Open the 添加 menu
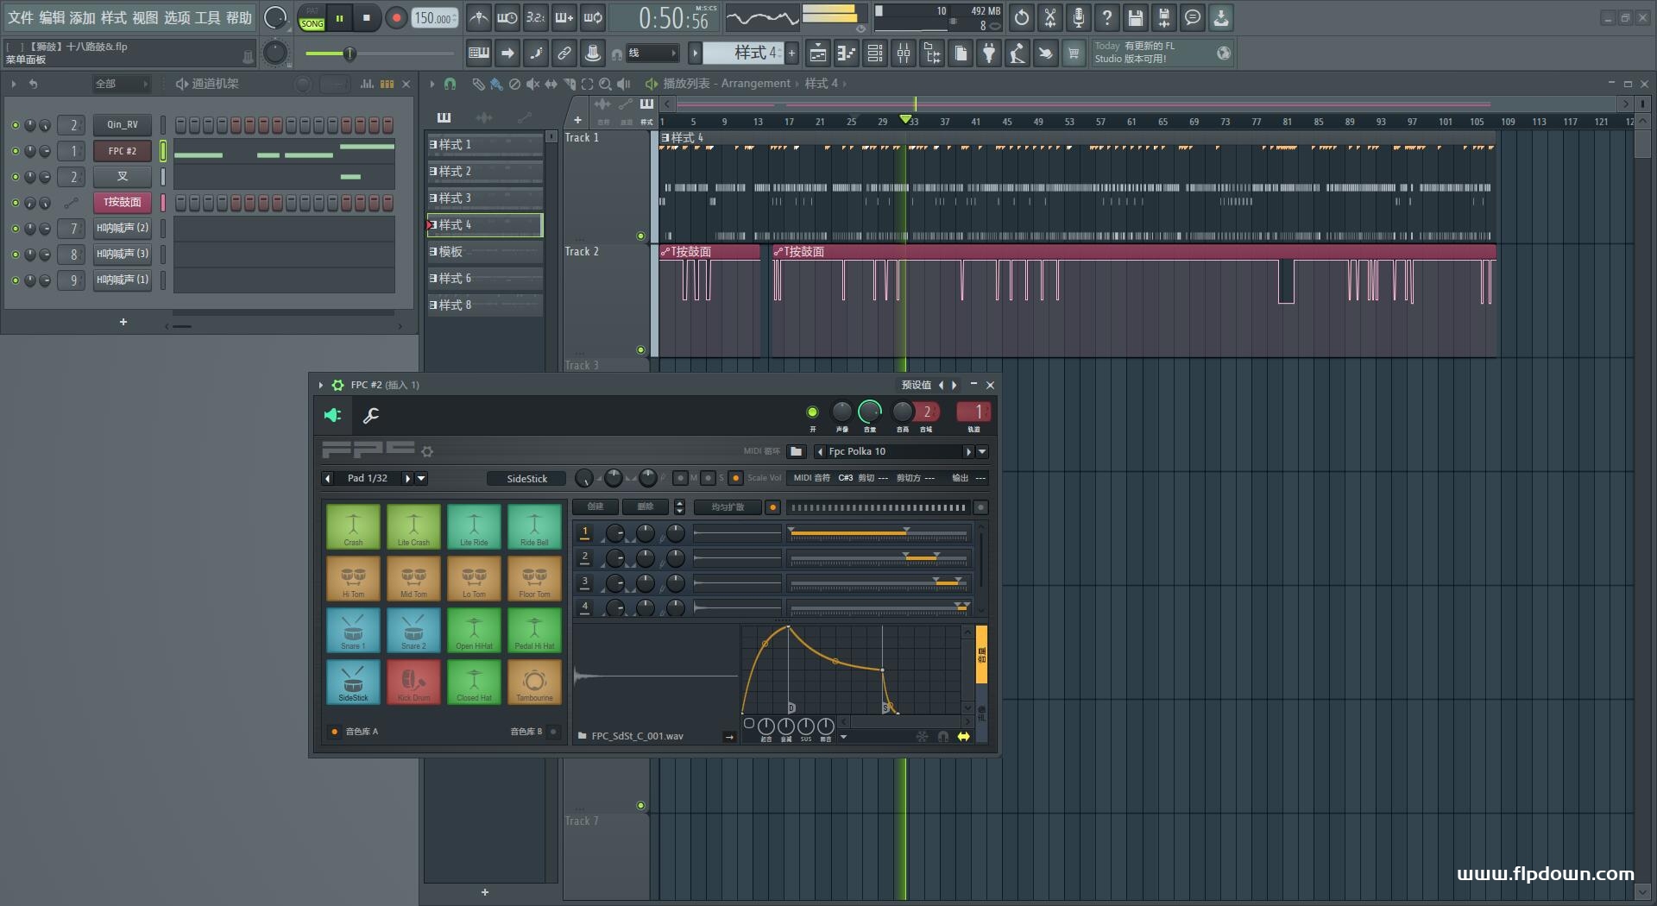Image resolution: width=1657 pixels, height=906 pixels. (82, 17)
